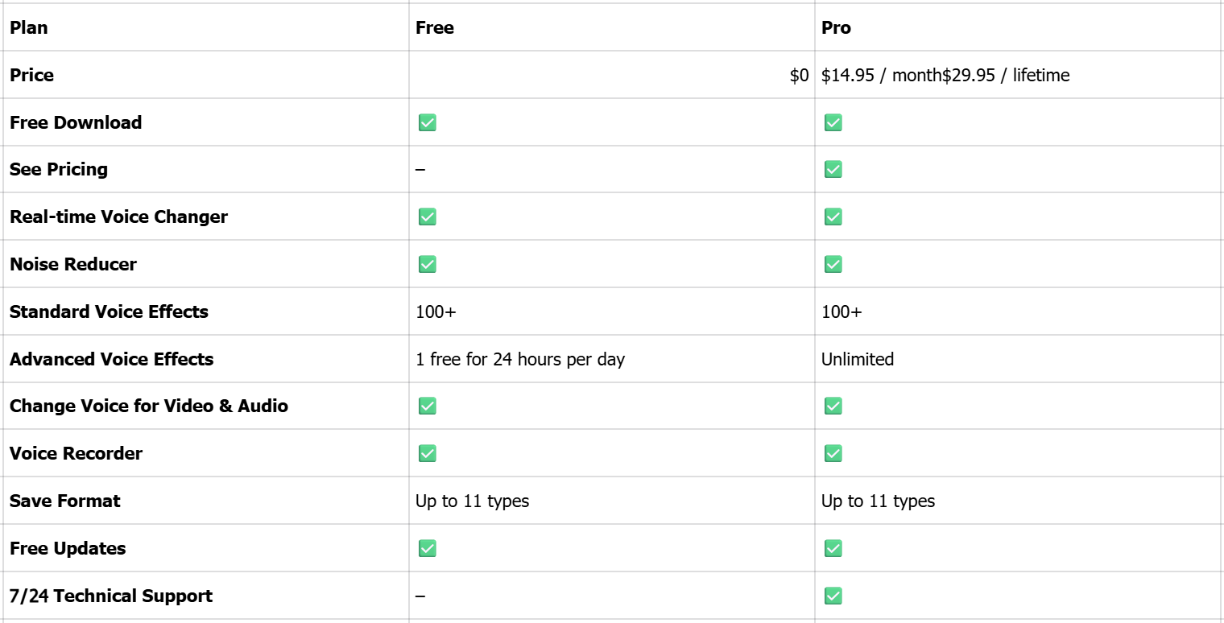
Task: Select the Save Format row label
Action: tap(65, 501)
